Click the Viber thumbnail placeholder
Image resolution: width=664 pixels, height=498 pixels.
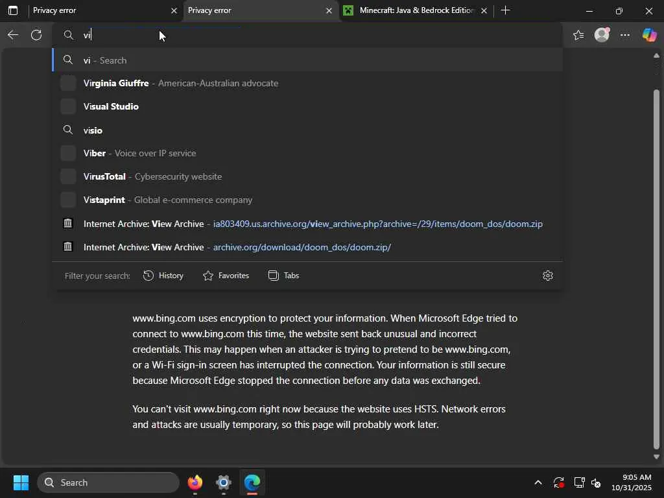click(67, 153)
